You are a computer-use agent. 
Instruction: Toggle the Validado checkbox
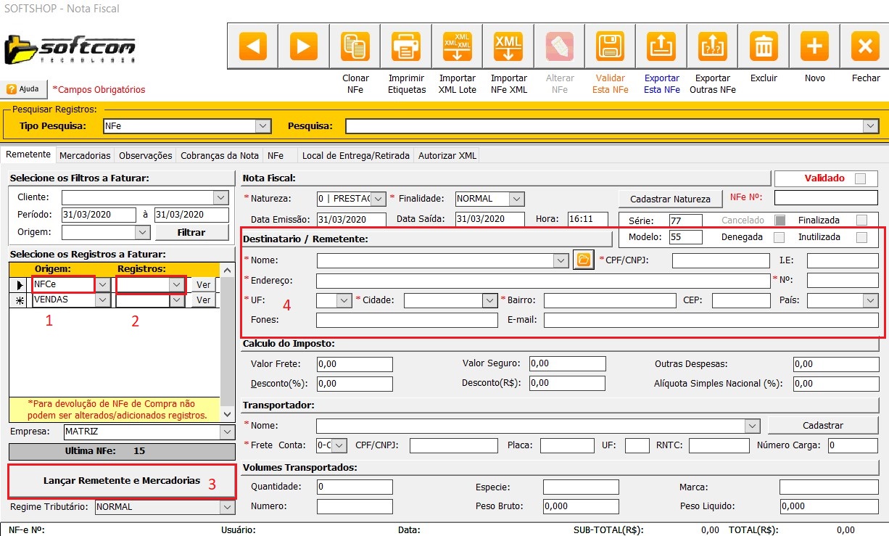860,178
